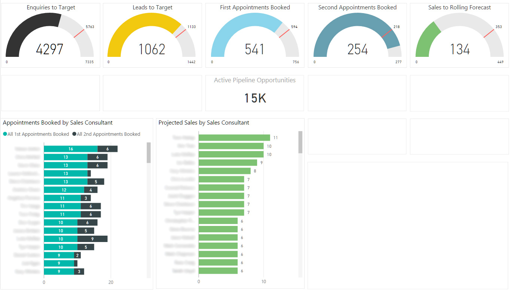Click the 134 sales gauge value
Screen dimensions: 510x300
[459, 49]
